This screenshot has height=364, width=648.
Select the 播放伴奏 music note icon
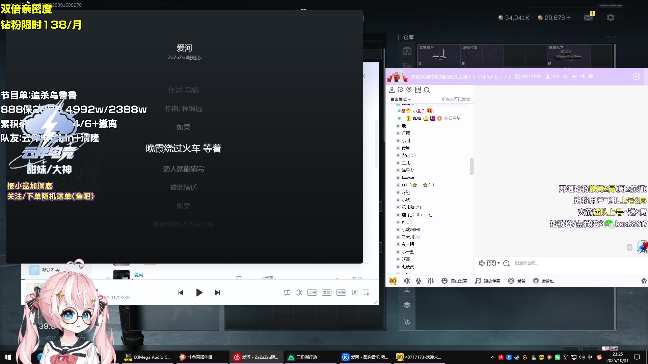[477, 280]
